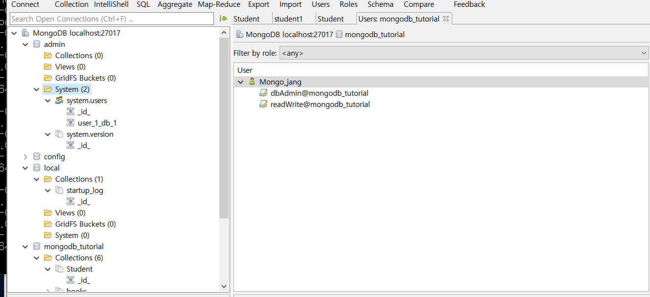Select the MongoDB localhost:27017 connection icon
Image resolution: width=650 pixels, height=297 pixels.
[25, 33]
